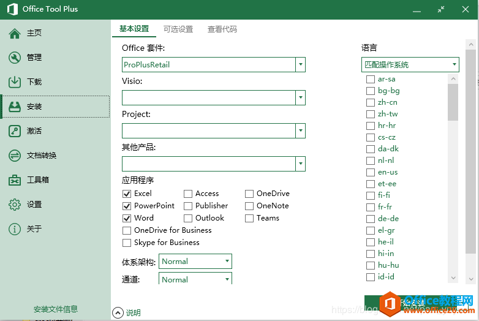Click main panel scrollbar down arrow
The width and height of the screenshot is (479, 321).
pos(471,279)
